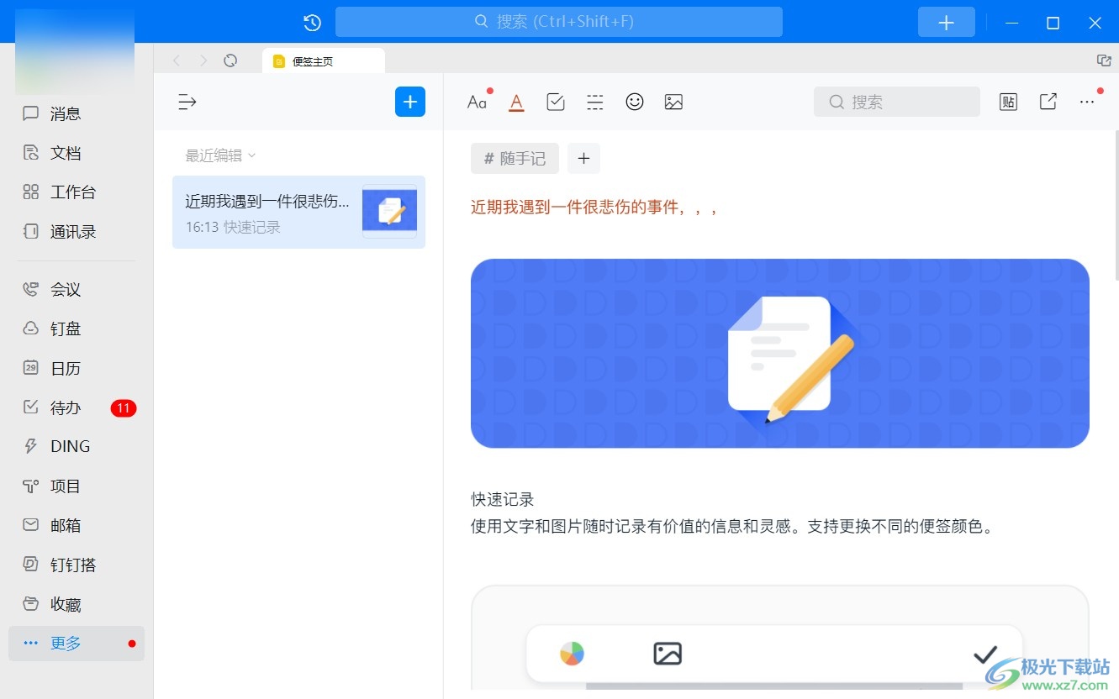Collapse the note list sidebar
Screen dimensions: 1119x699
pyautogui.click(x=187, y=102)
